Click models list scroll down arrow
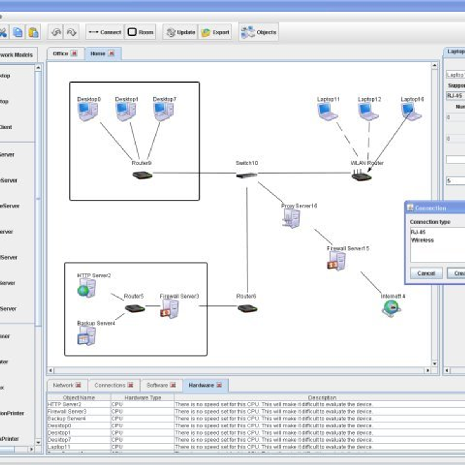 38,442
